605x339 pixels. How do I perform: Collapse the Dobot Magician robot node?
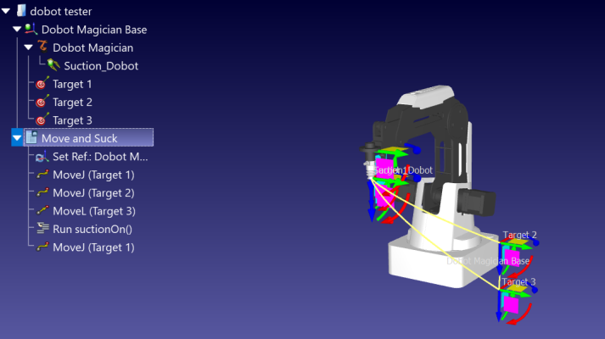click(x=29, y=47)
